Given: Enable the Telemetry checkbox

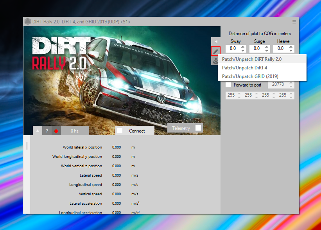Looking at the screenshot, I should click(199, 128).
